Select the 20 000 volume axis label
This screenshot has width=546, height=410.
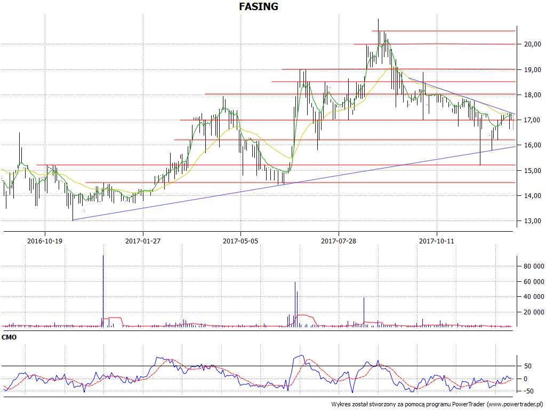point(533,312)
